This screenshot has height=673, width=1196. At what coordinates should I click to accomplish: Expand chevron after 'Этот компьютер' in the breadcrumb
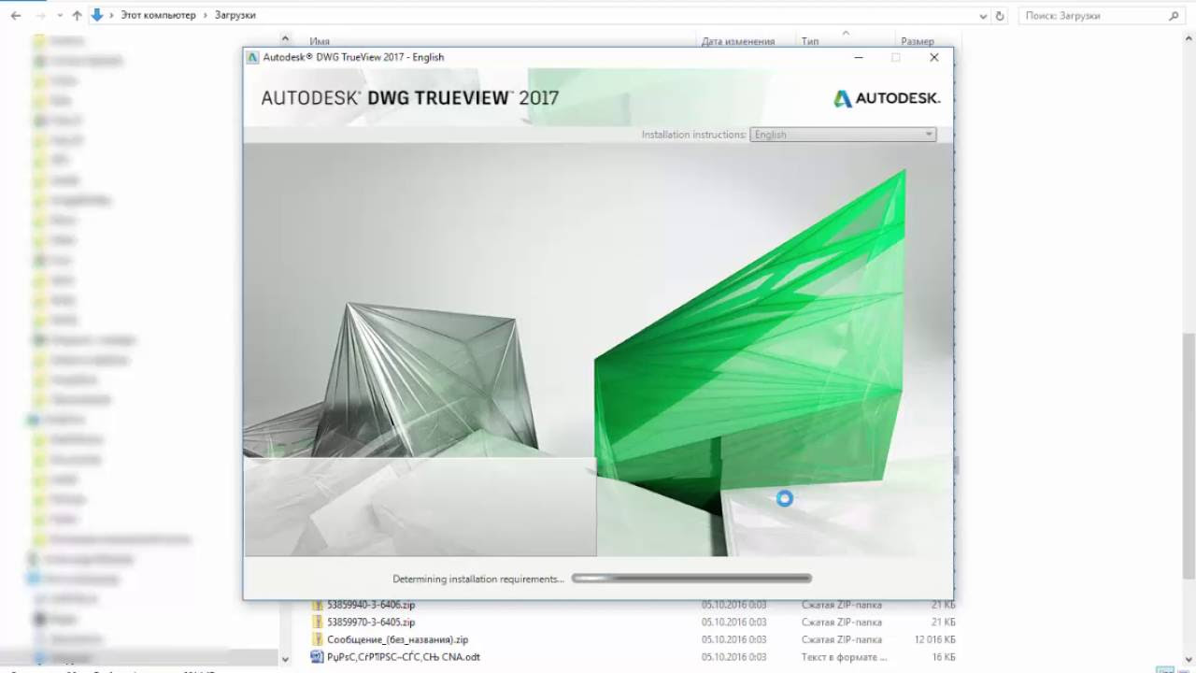pos(206,16)
